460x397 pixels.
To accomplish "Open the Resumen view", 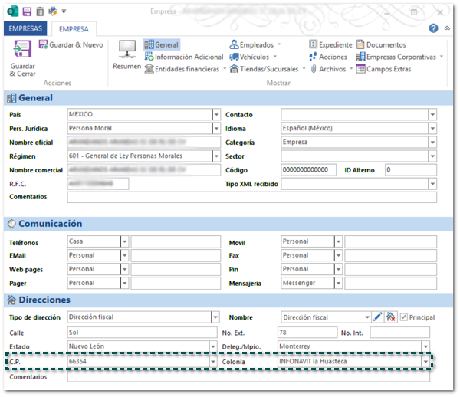I will [x=127, y=55].
